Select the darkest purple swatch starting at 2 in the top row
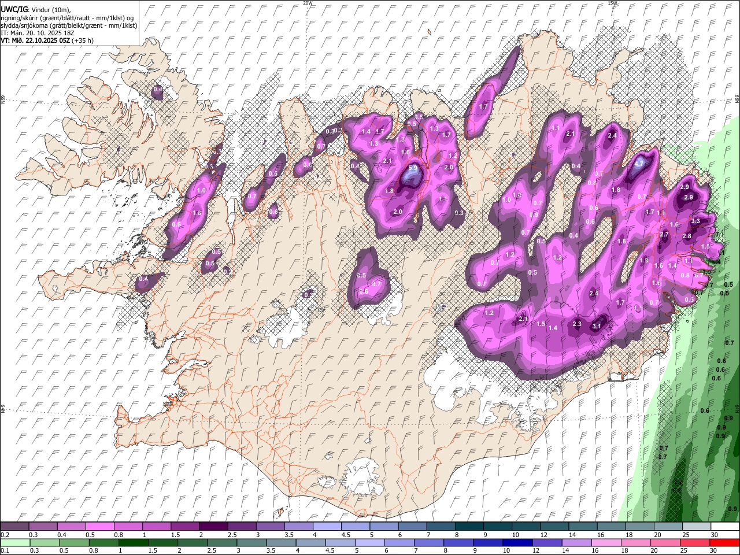 pos(213,526)
